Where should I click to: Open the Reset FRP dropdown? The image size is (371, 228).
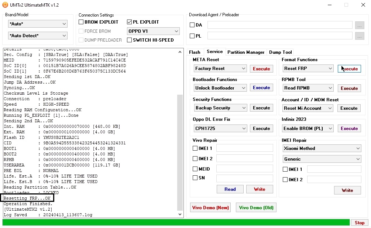(x=308, y=69)
